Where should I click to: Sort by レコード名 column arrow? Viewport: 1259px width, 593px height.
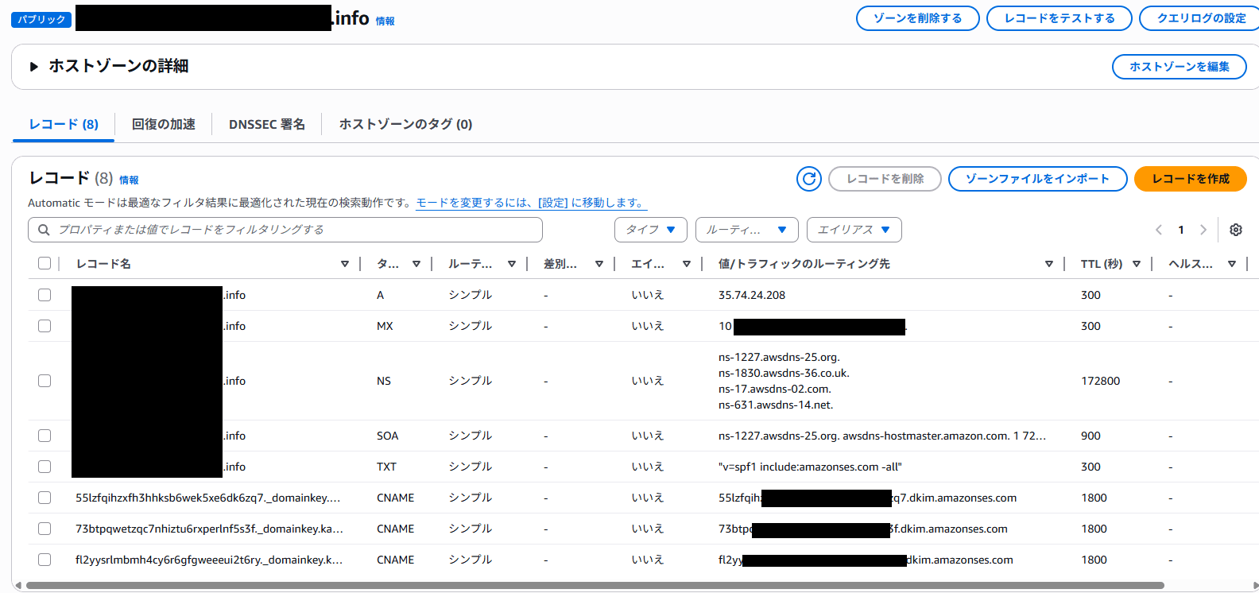click(x=345, y=264)
